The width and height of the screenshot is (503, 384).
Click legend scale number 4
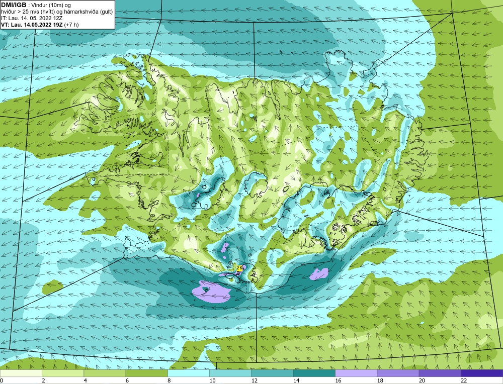point(86,380)
